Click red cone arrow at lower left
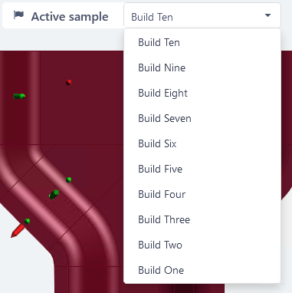This screenshot has height=293, width=292. pyautogui.click(x=18, y=231)
